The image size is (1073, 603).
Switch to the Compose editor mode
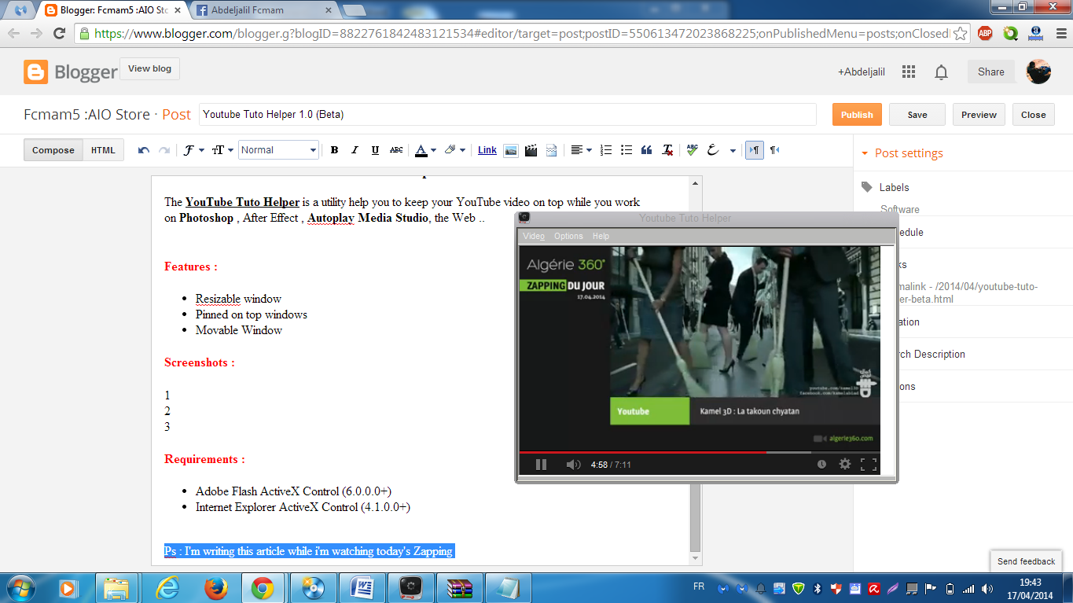(53, 150)
